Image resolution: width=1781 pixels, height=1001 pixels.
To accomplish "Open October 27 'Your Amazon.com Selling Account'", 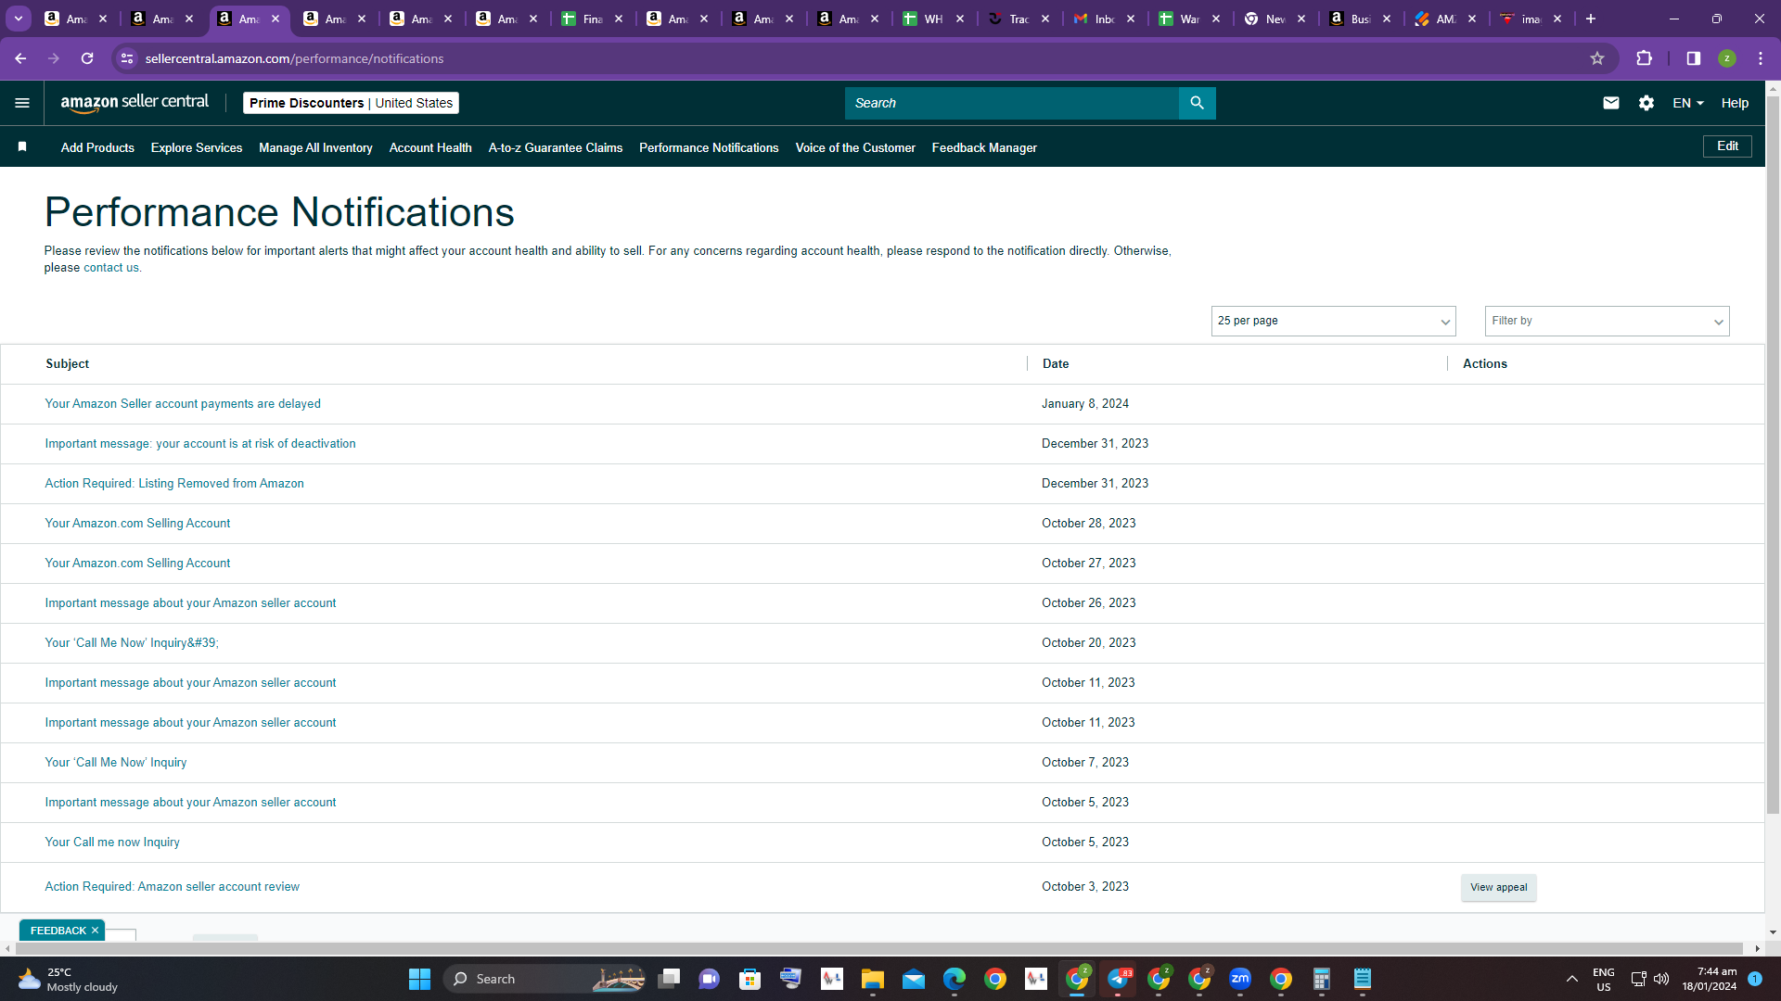I will click(137, 564).
